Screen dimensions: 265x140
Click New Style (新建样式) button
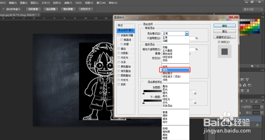point(225,37)
